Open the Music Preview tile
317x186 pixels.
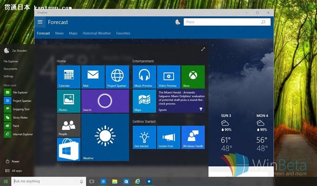[144, 77]
